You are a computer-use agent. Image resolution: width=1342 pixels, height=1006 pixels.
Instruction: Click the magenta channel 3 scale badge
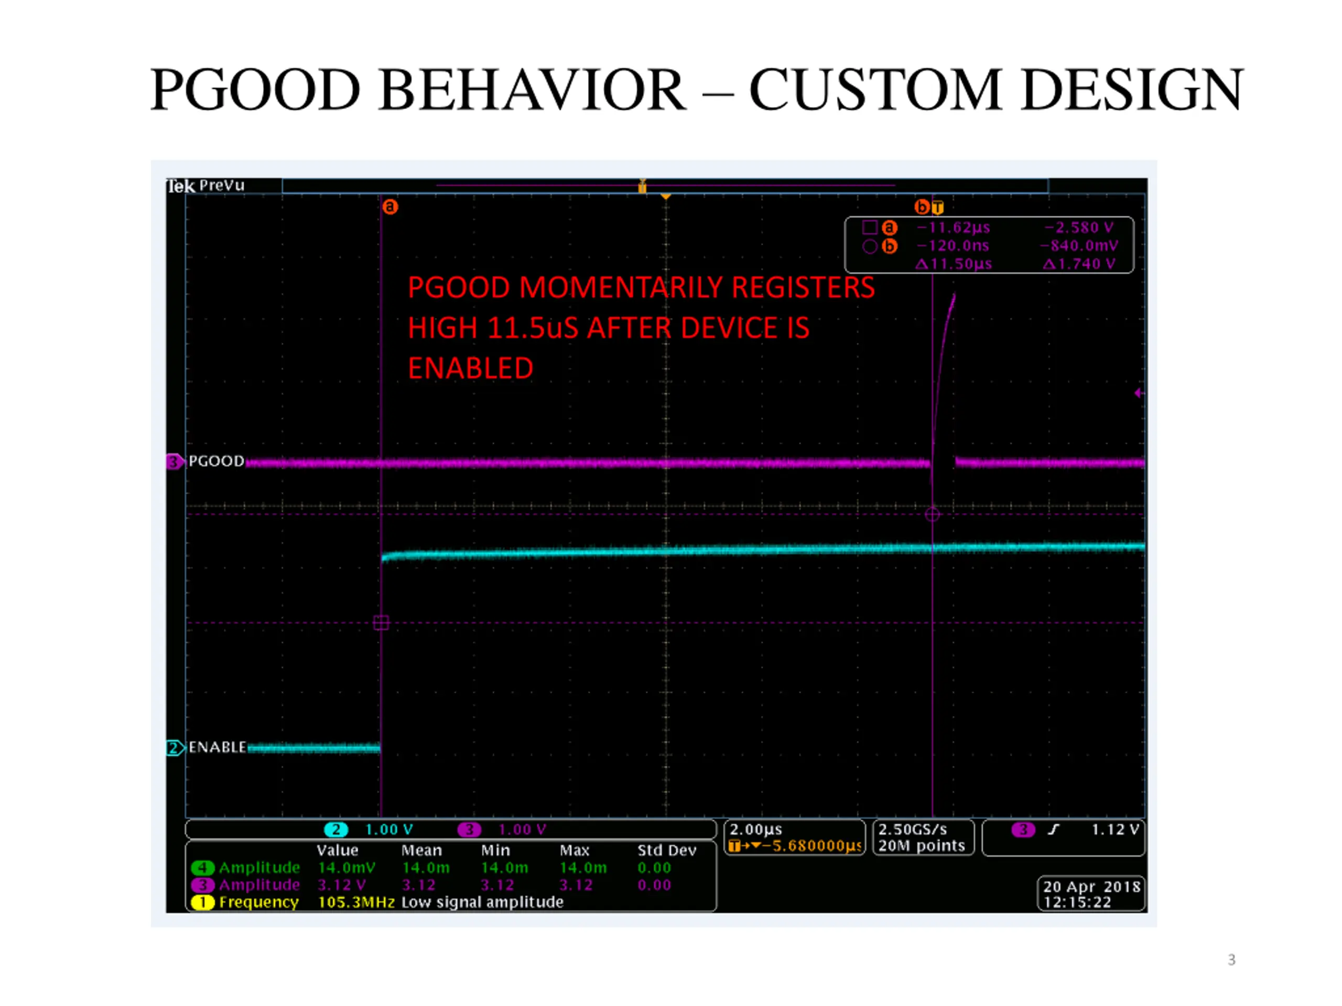(469, 829)
